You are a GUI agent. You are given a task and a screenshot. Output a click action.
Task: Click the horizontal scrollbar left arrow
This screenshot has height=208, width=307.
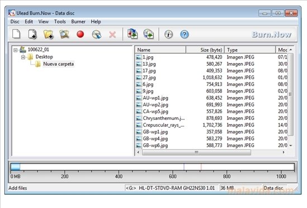[139, 152]
